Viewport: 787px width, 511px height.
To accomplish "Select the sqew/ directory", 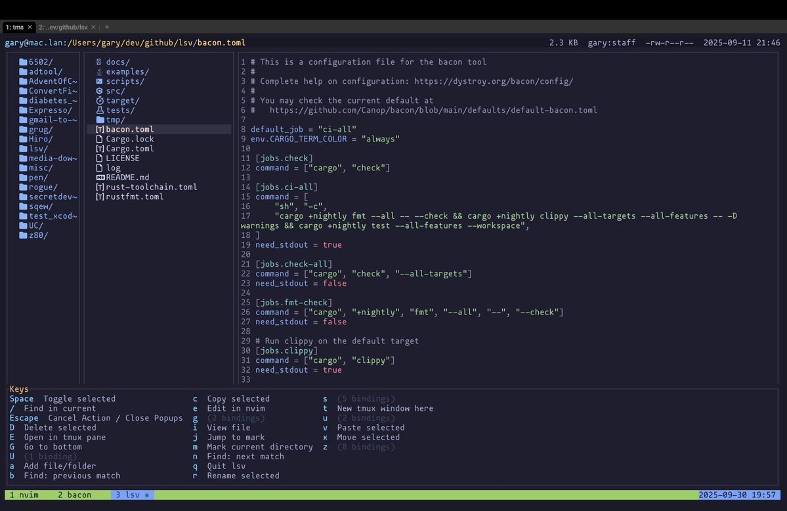I will [35, 206].
